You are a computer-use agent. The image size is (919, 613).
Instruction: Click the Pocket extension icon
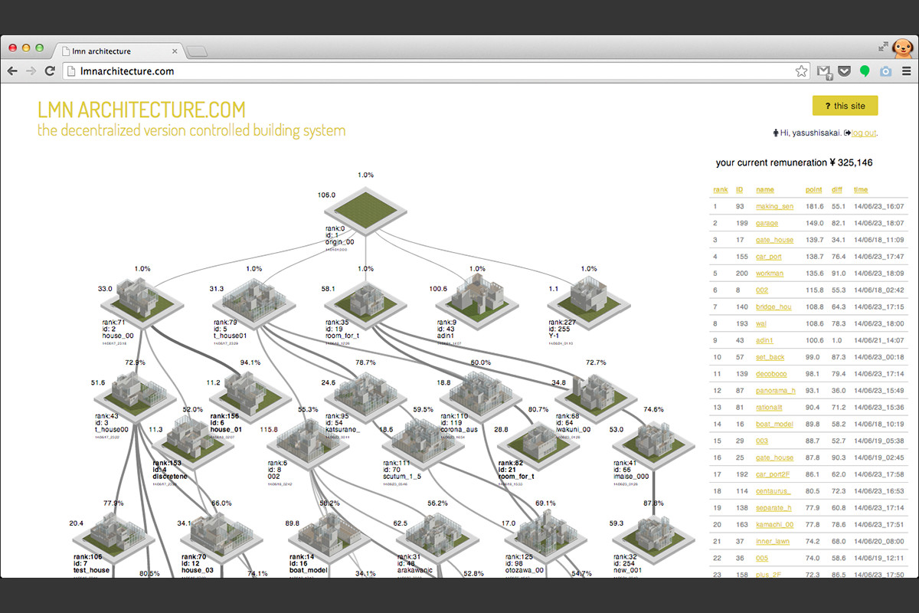844,71
